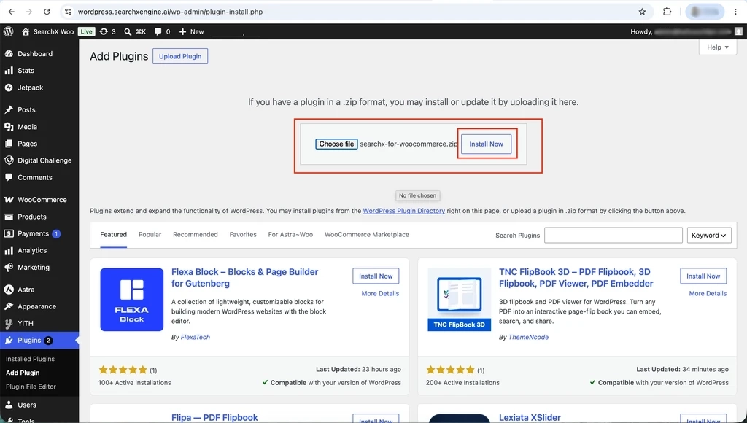Switch to WooCommerce Marketplace tab
The height and width of the screenshot is (423, 747).
367,234
